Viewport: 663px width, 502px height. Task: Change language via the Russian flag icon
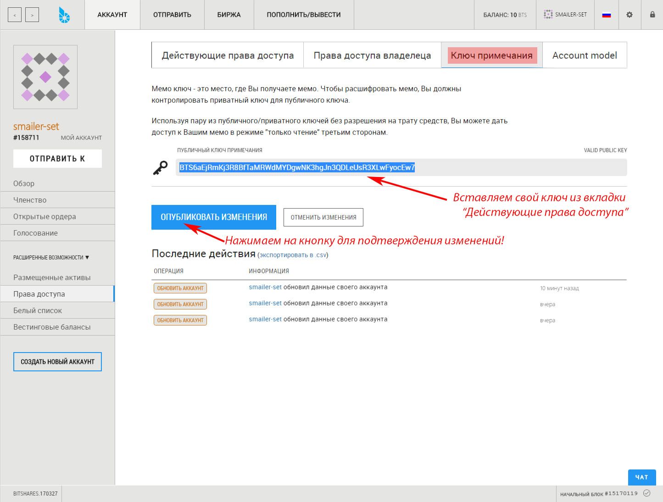607,15
